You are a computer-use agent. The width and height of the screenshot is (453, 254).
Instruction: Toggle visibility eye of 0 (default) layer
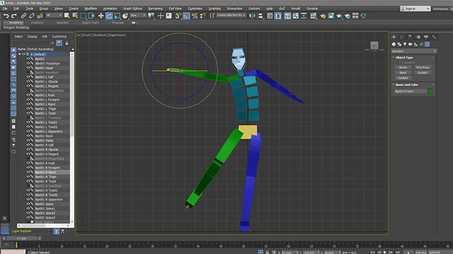coord(24,54)
